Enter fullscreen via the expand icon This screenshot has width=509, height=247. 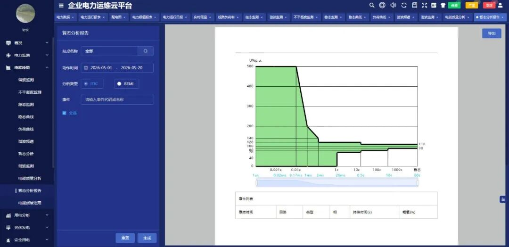pos(424,5)
